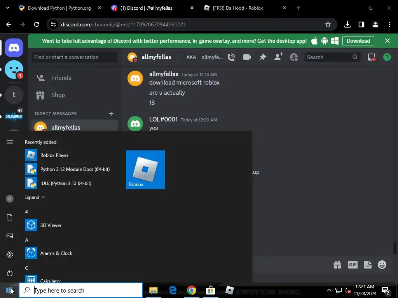Open the blue face server with notification
Image resolution: width=398 pixels, height=298 pixels.
14,69
